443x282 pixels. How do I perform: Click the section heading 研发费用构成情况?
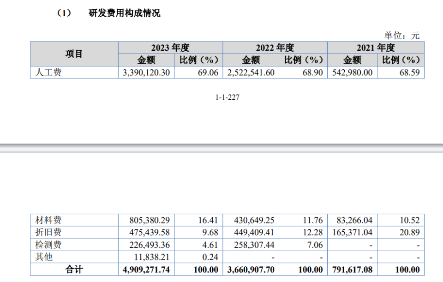(124, 13)
